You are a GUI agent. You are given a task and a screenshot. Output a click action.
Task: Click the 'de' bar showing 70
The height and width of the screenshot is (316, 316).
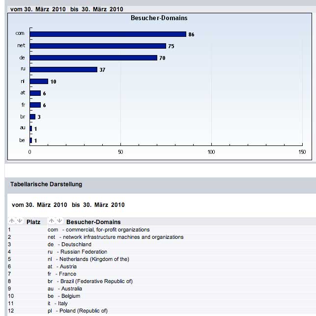click(x=93, y=57)
